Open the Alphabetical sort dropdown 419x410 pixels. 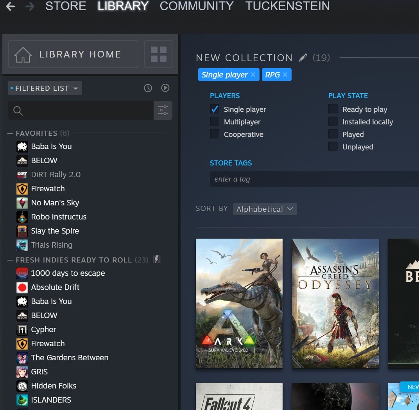click(265, 209)
